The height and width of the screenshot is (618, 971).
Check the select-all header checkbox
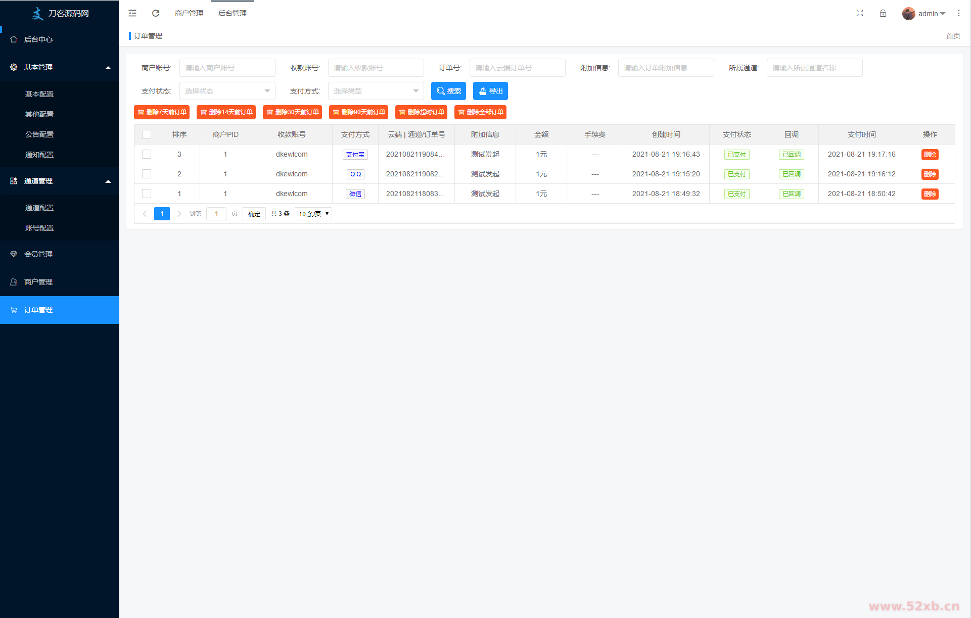coord(147,134)
